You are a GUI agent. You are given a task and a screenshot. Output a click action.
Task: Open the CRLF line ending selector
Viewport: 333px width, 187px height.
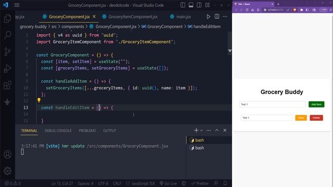(x=117, y=183)
